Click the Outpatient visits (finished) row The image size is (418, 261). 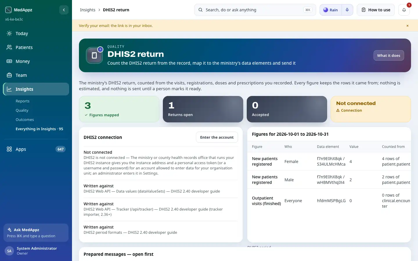[x=329, y=201]
